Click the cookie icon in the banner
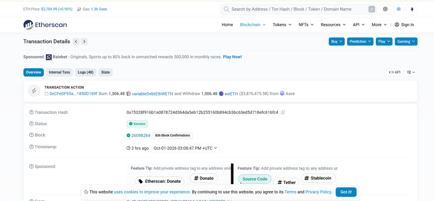Screen dimensions: 434x201 pyautogui.click(x=86, y=192)
